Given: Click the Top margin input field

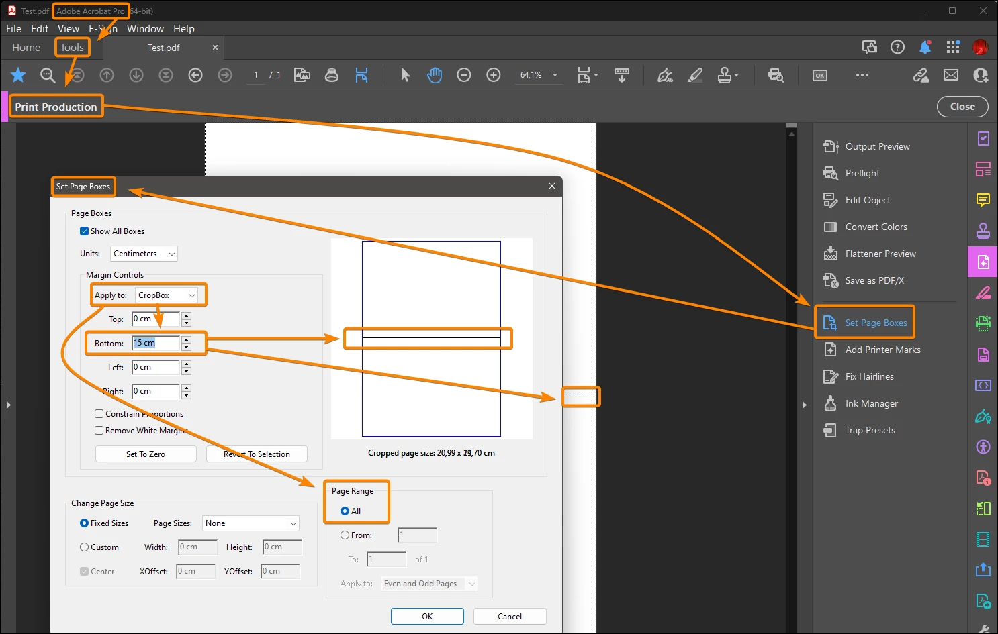Looking at the screenshot, I should (x=156, y=319).
